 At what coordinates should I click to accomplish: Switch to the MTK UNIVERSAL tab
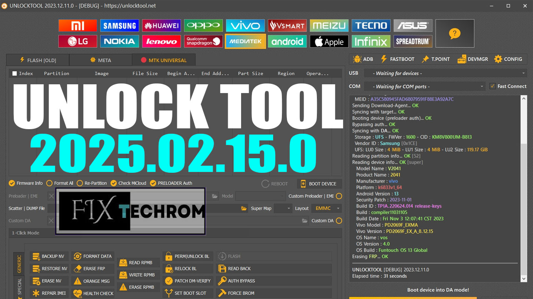164,60
